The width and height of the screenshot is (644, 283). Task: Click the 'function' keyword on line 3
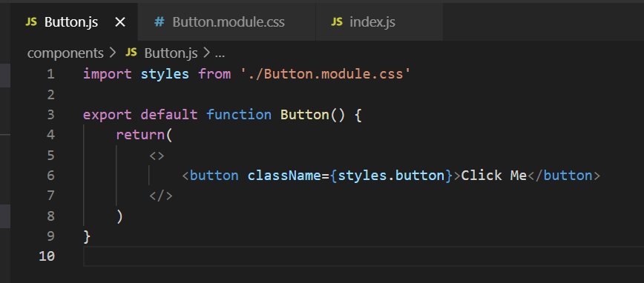[239, 114]
